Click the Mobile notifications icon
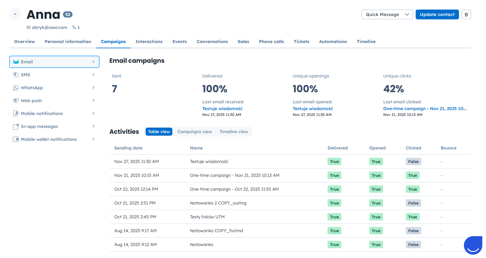The height and width of the screenshot is (258, 486). (x=16, y=113)
